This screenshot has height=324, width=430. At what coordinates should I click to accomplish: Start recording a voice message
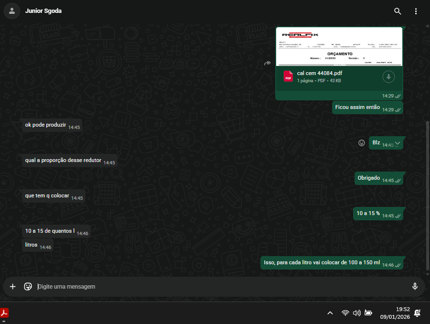[415, 286]
